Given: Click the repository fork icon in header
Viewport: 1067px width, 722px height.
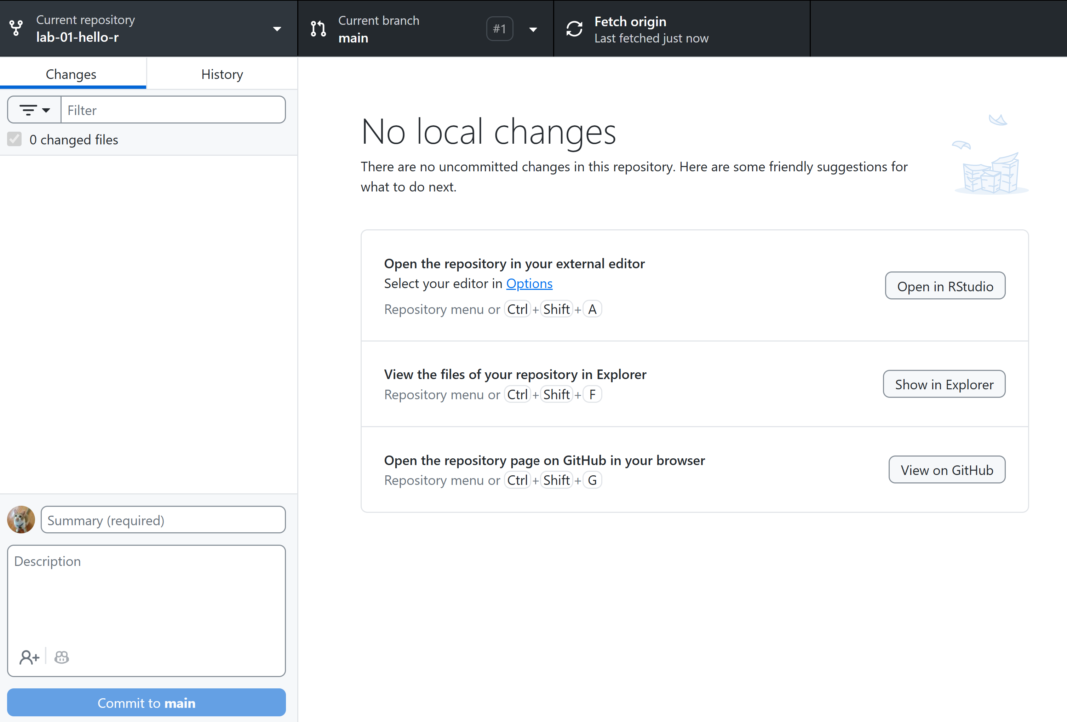Looking at the screenshot, I should coord(17,28).
